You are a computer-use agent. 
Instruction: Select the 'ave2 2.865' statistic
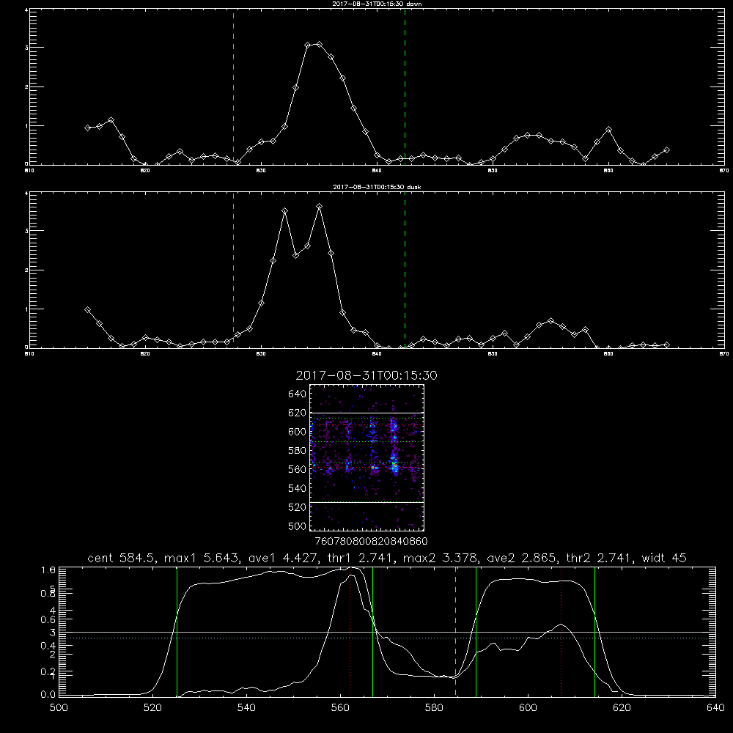pyautogui.click(x=522, y=558)
